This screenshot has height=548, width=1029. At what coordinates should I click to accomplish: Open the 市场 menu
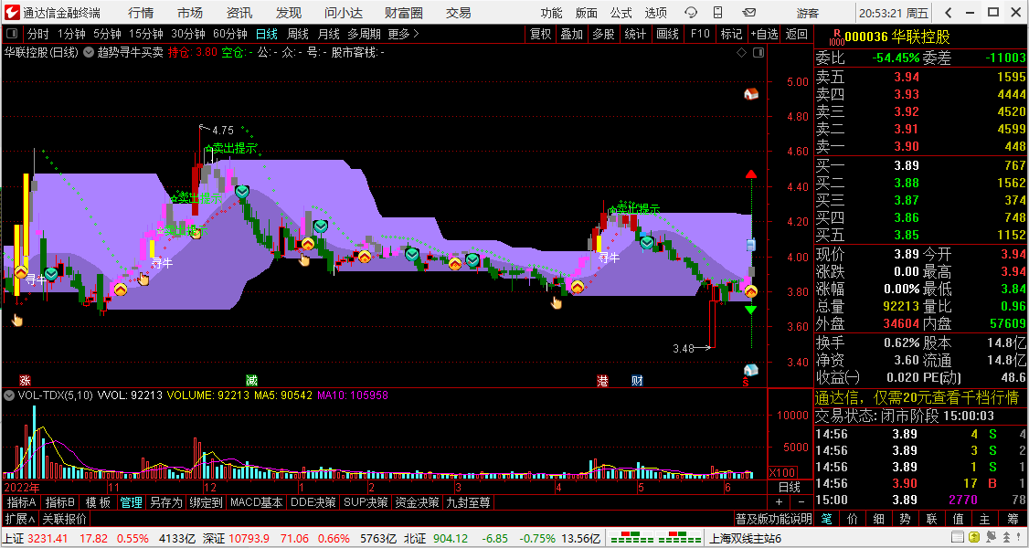[x=190, y=13]
